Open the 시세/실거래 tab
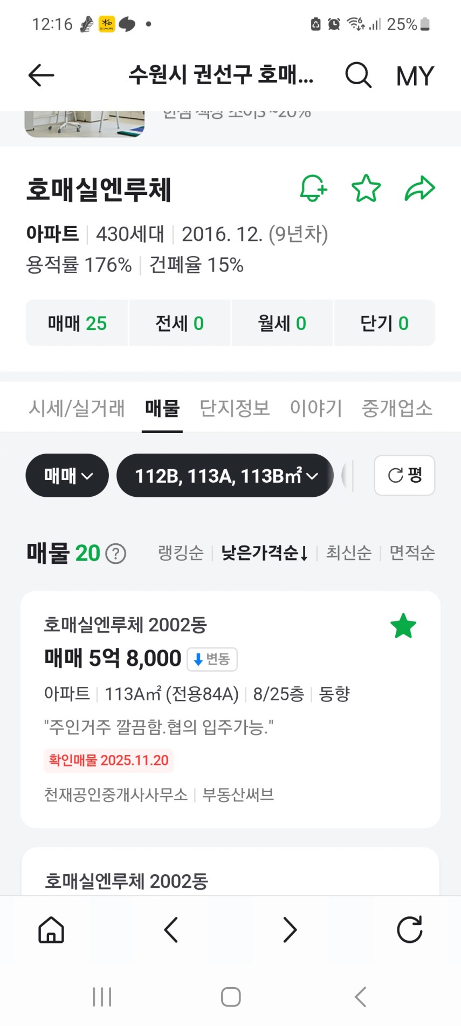 coord(77,408)
